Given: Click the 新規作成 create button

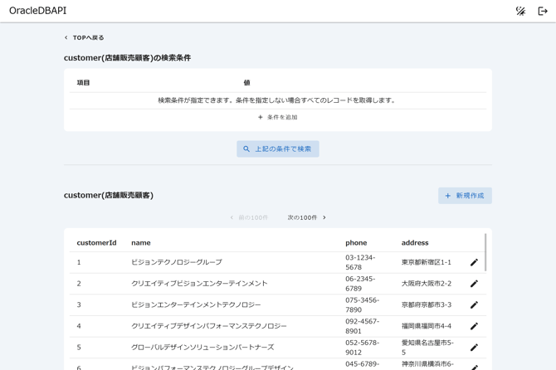Looking at the screenshot, I should click(465, 196).
